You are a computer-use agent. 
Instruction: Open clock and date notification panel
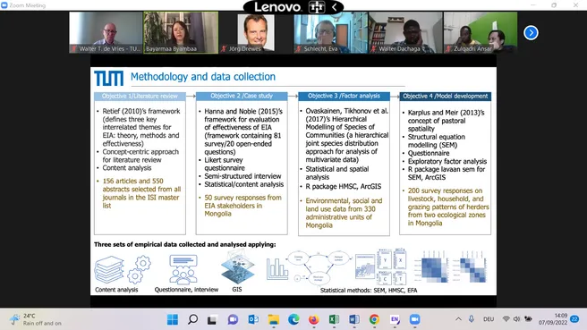[553, 319]
